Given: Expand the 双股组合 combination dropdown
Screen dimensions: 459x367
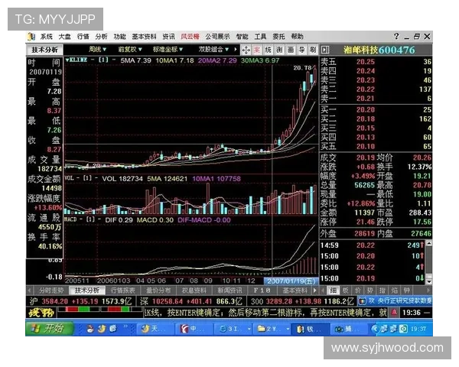Looking at the screenshot, I should pyautogui.click(x=214, y=49).
